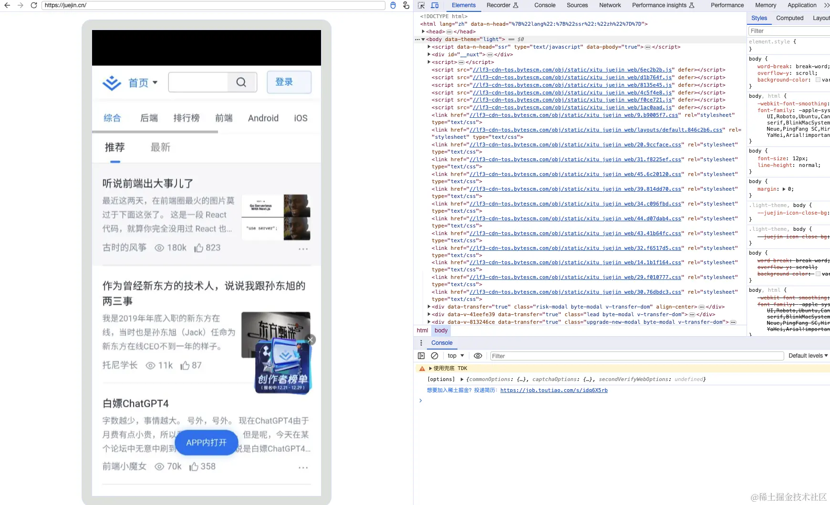The width and height of the screenshot is (830, 505).
Task: Open the Application tab
Action: [x=802, y=5]
